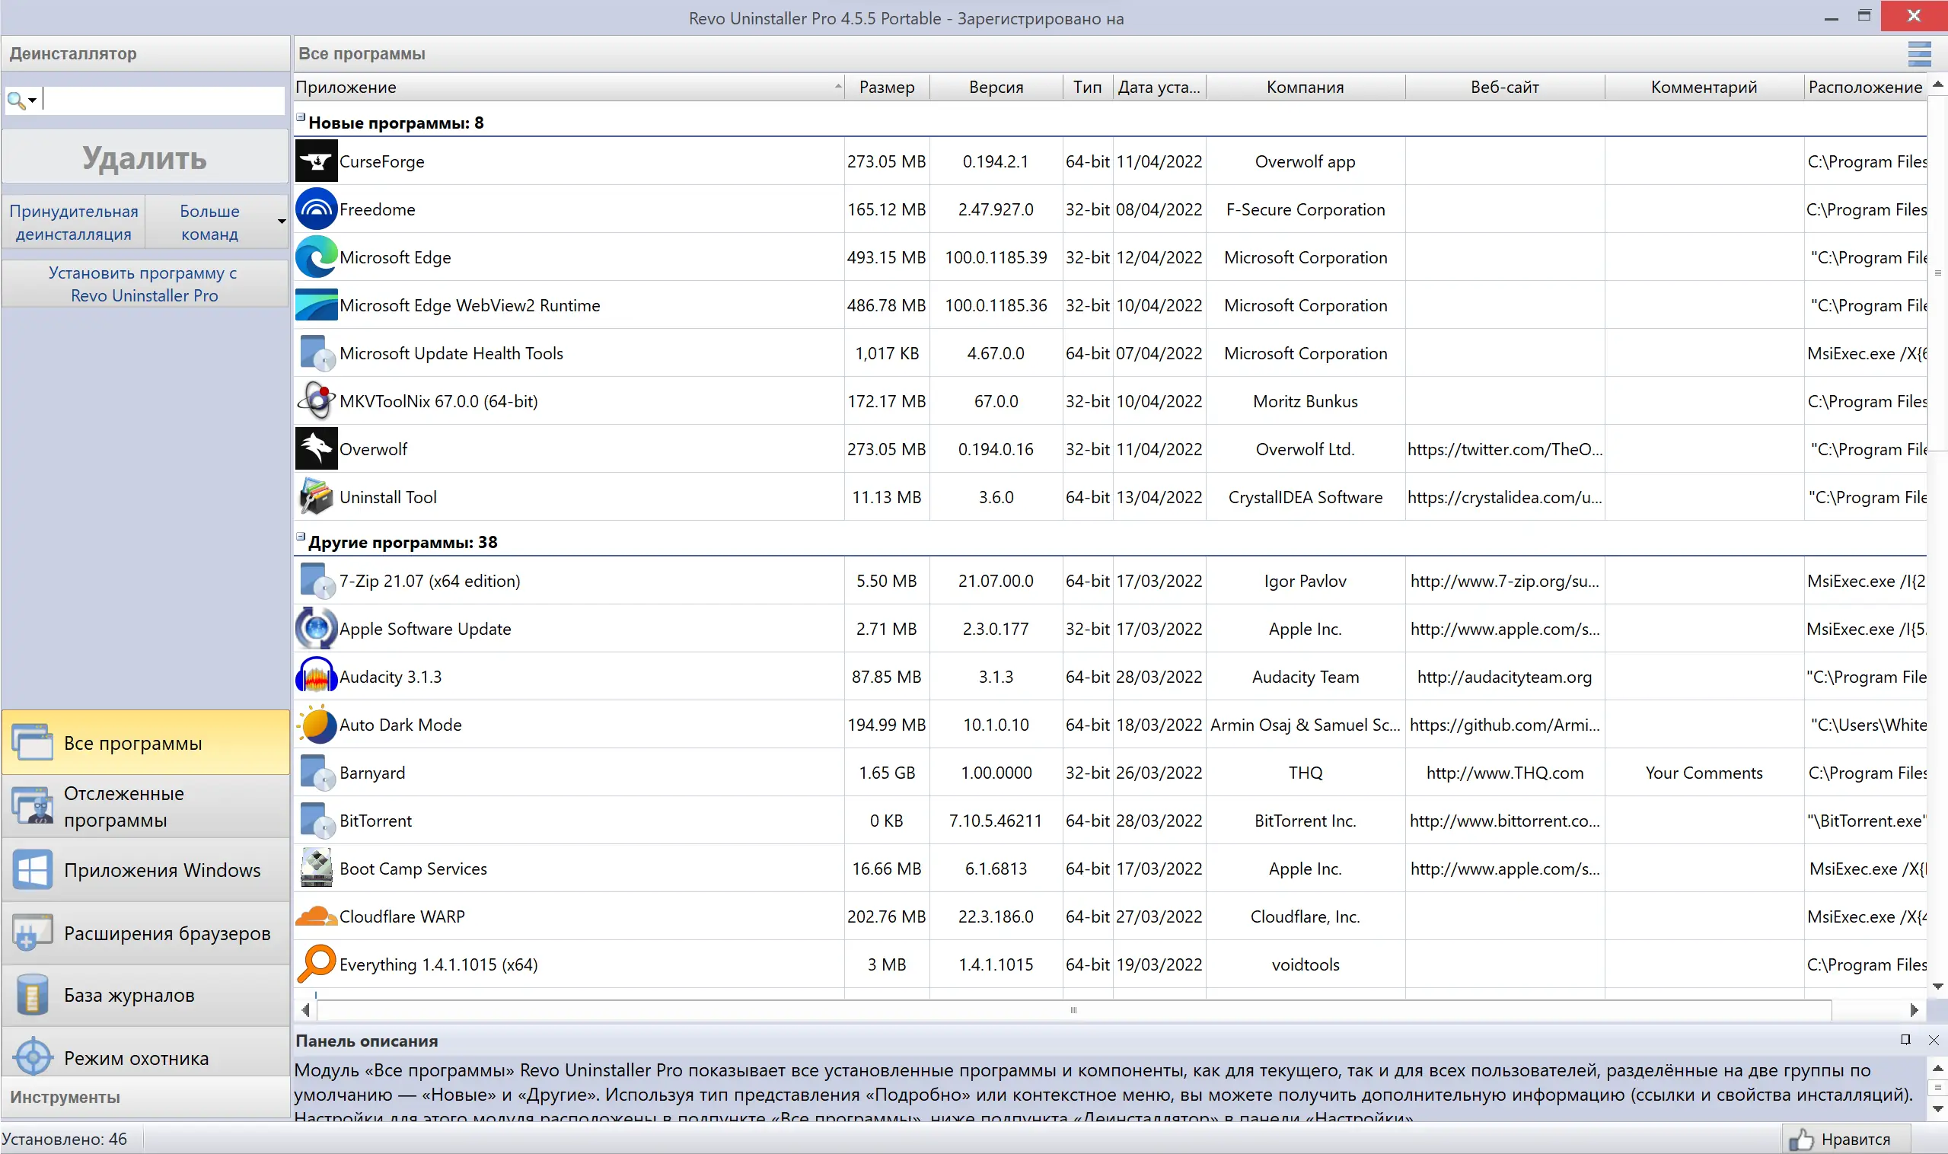Viewport: 1948px width, 1154px height.
Task: Click the horizontal scrollbar right arrow
Action: click(1914, 1010)
